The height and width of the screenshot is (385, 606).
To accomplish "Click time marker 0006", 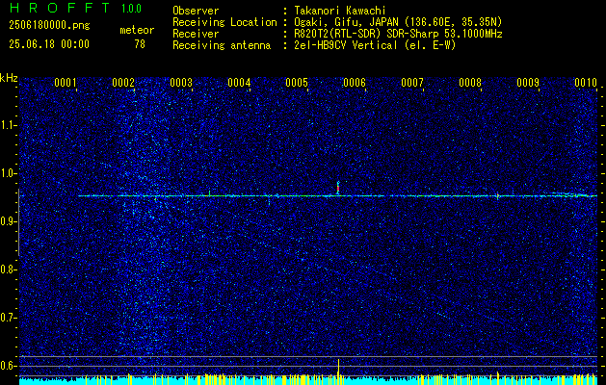I will [x=355, y=83].
